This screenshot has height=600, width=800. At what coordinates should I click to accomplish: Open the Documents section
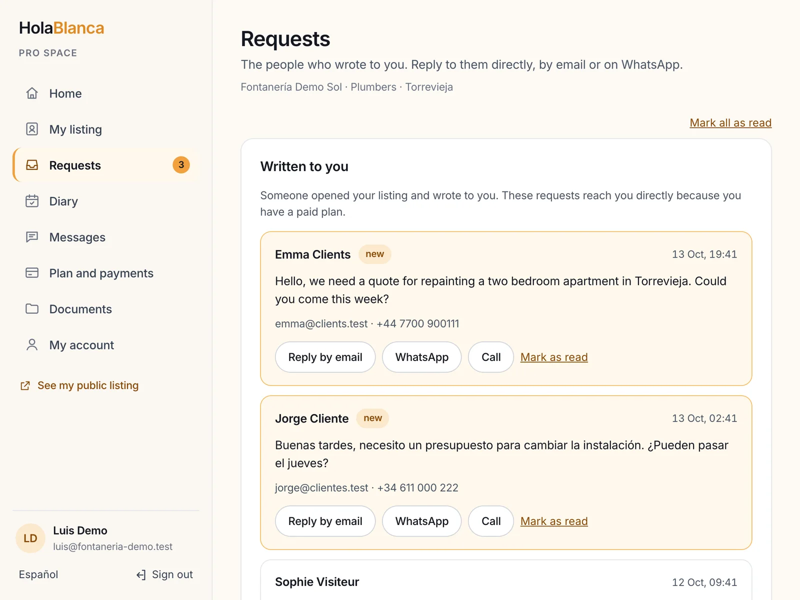pos(106,309)
